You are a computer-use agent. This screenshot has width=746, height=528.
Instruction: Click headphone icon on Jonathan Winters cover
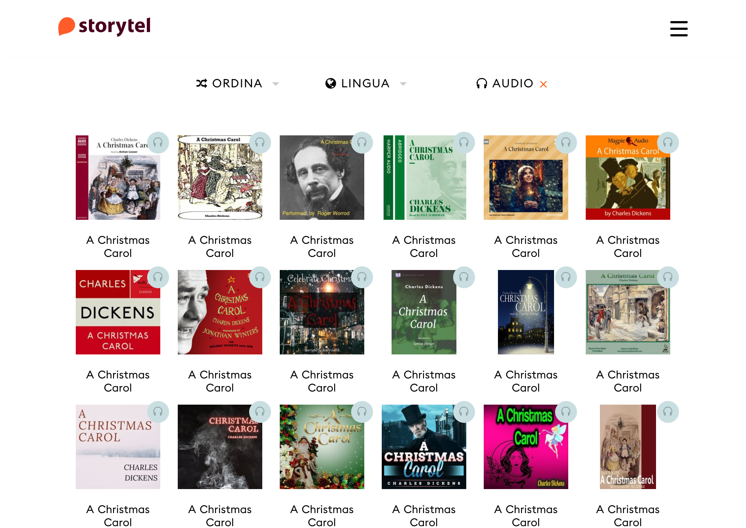pos(260,277)
